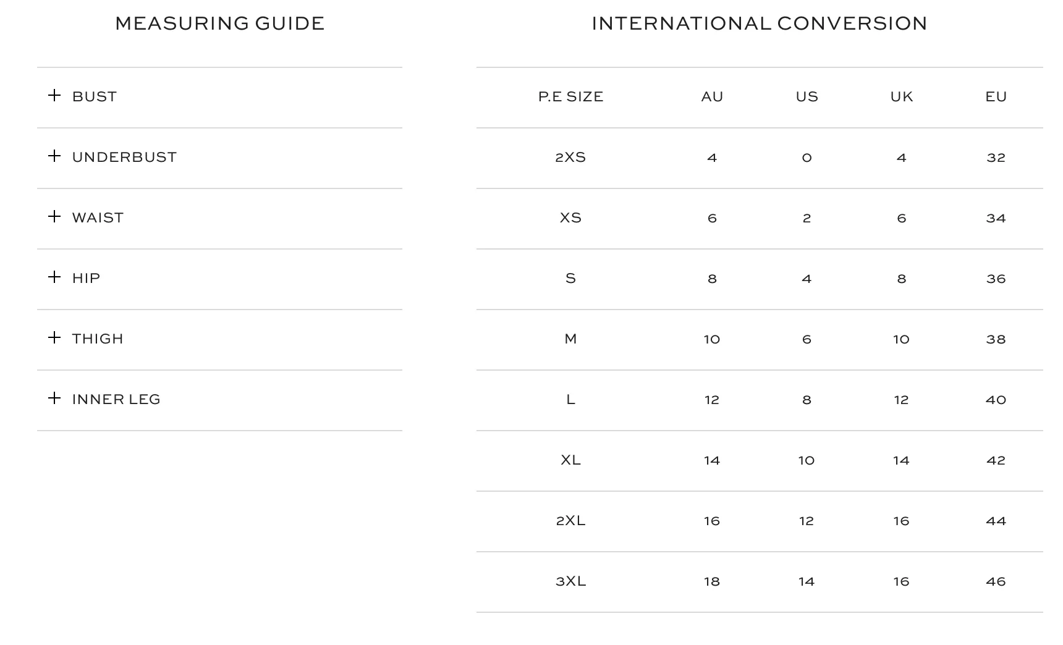Viewport: 1063px width, 645px height.
Task: Select the US column header
Action: point(807,96)
